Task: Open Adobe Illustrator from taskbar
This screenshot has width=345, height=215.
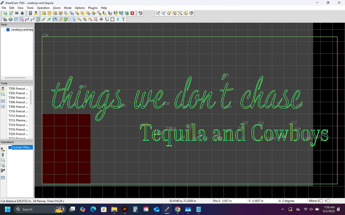Action: coord(125,209)
